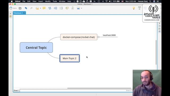Open the Window menu
Screen dimensions: 170x96
62,1
